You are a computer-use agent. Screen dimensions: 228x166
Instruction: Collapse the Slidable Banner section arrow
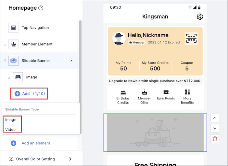tap(71, 61)
